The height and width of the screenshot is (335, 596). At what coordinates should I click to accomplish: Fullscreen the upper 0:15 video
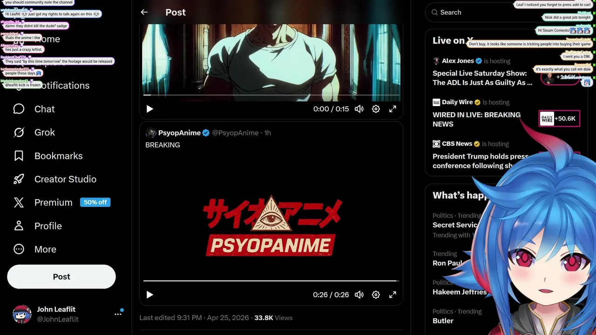(393, 109)
